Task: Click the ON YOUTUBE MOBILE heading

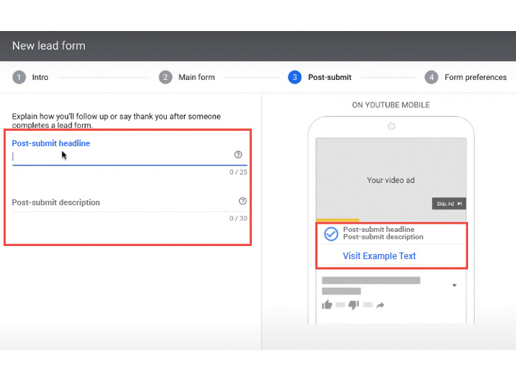Action: tap(391, 105)
